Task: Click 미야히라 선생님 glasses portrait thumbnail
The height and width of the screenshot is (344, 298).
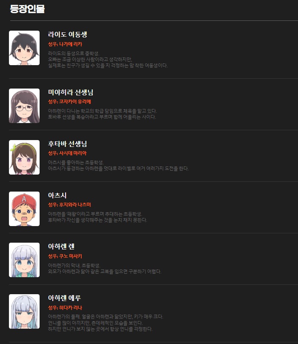Action: [24, 106]
